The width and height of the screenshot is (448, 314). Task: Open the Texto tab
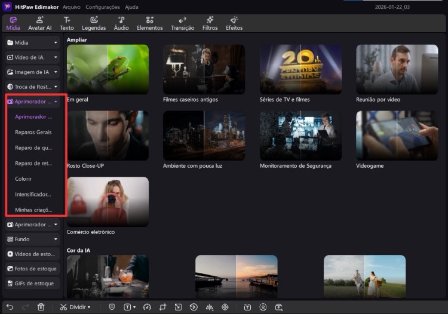[66, 23]
